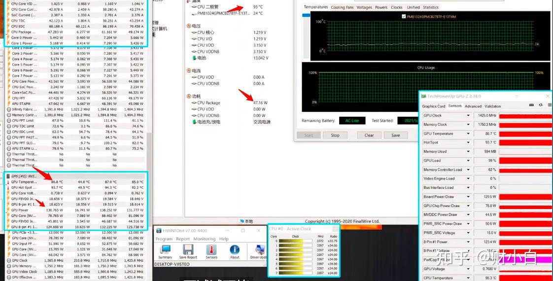Open the Summary icon in HWiNFO64
This screenshot has width=553, height=281.
click(165, 250)
